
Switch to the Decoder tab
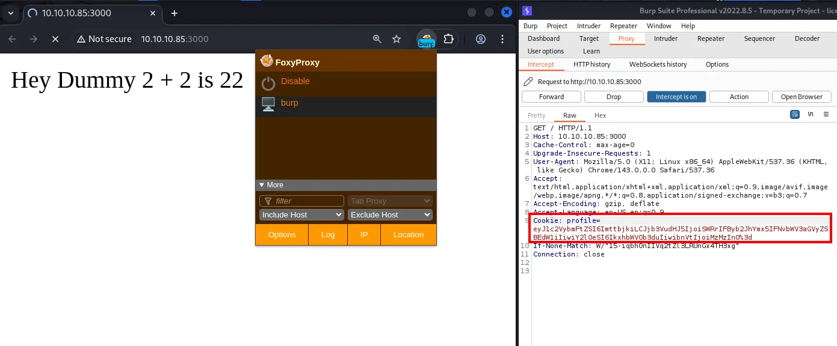pos(807,38)
